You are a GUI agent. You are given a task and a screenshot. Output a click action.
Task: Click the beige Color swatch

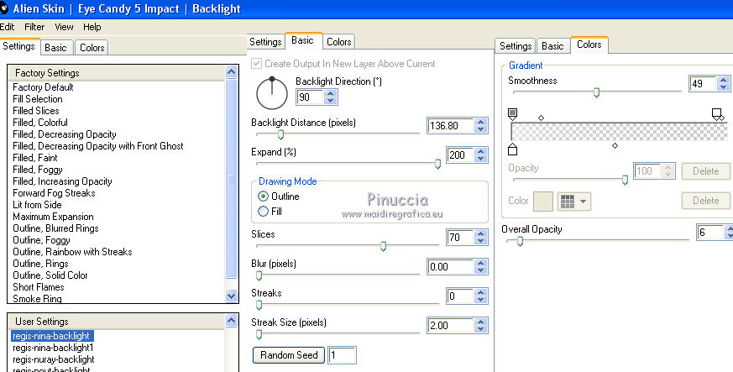pyautogui.click(x=543, y=202)
